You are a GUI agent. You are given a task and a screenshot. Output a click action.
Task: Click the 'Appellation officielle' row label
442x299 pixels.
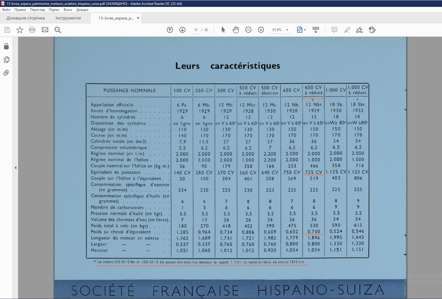[x=112, y=105]
